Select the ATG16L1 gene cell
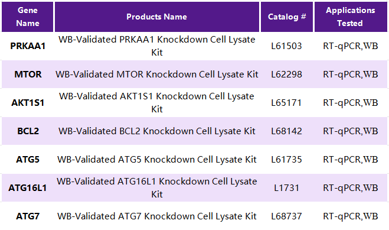Image resolution: width=389 pixels, height=230 pixels. (x=28, y=188)
